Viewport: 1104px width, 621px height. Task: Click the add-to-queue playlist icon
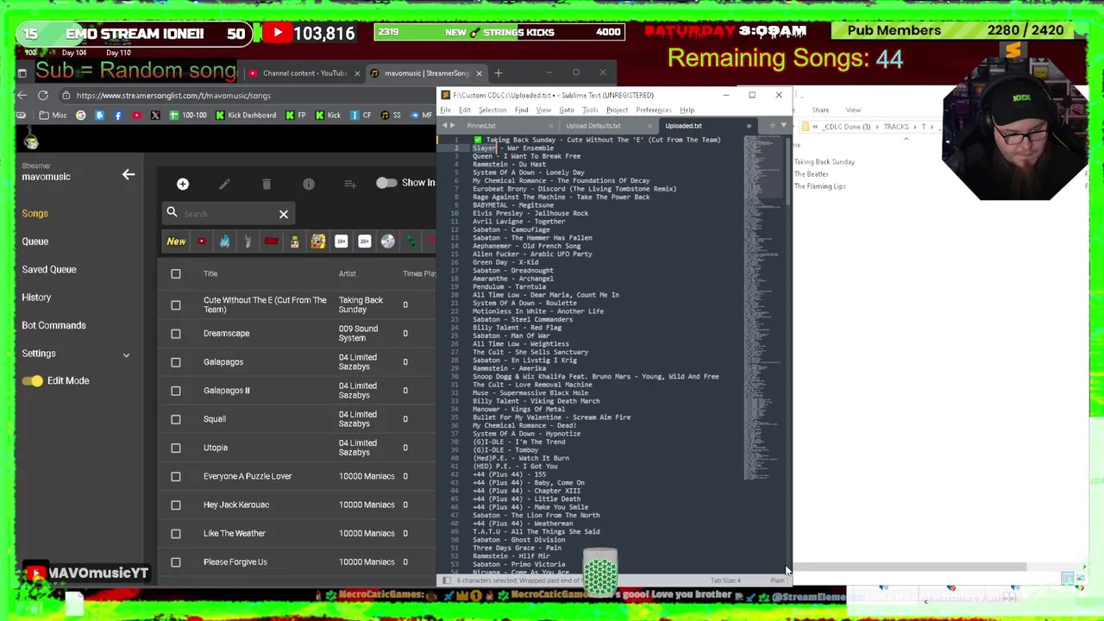pos(350,184)
